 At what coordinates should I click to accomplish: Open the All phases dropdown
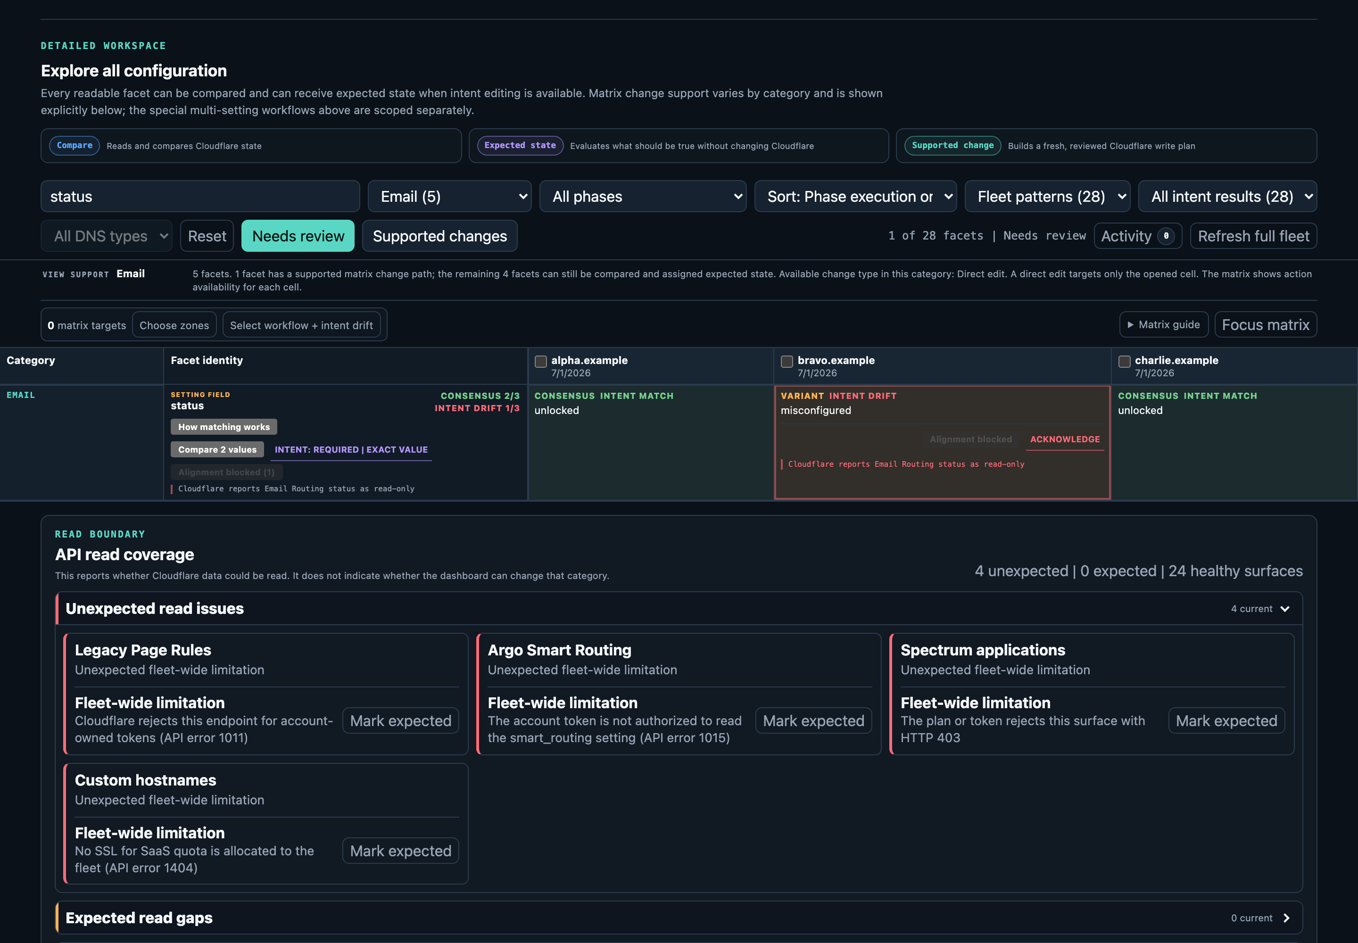pyautogui.click(x=642, y=196)
